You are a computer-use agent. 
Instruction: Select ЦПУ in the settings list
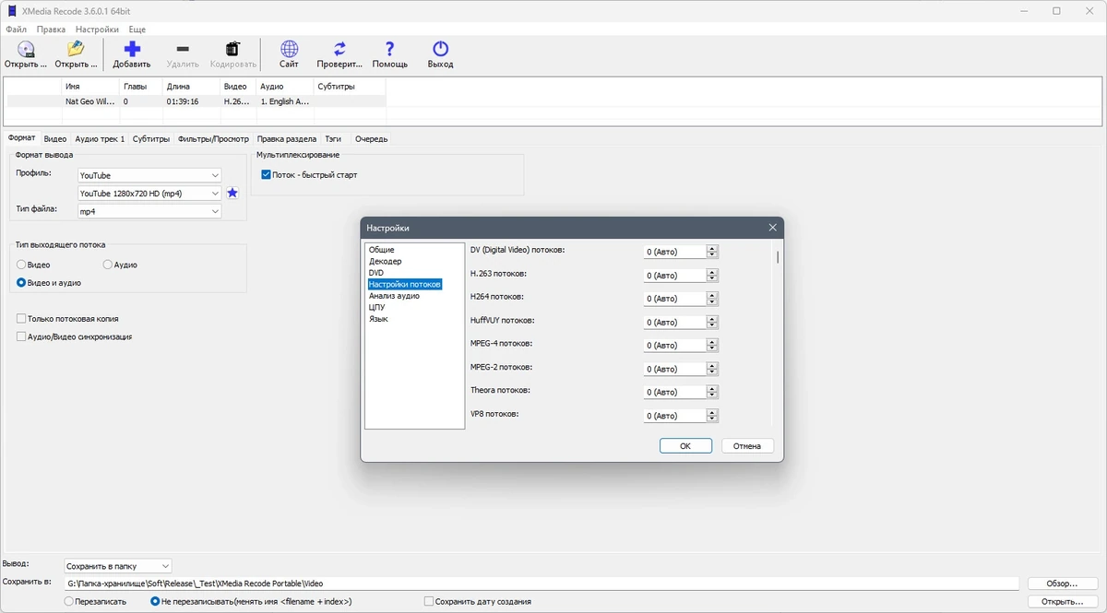click(x=376, y=307)
